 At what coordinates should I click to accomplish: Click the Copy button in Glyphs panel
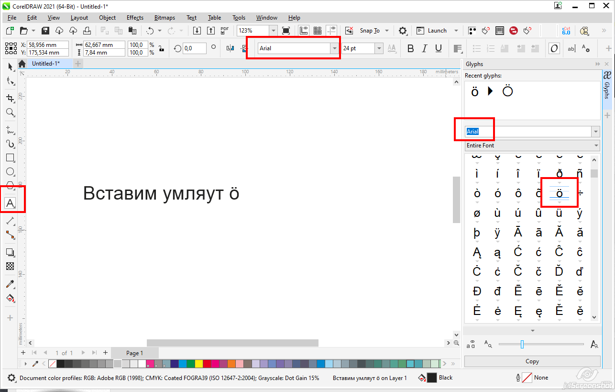point(532,361)
